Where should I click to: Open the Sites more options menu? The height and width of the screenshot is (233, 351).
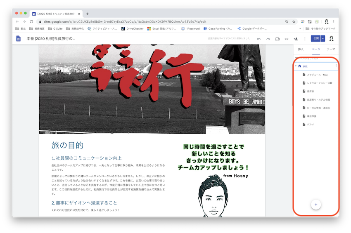click(305, 39)
